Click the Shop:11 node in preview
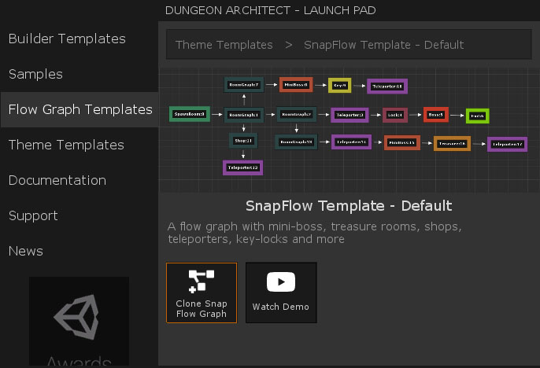This screenshot has height=368, width=540. (243, 140)
